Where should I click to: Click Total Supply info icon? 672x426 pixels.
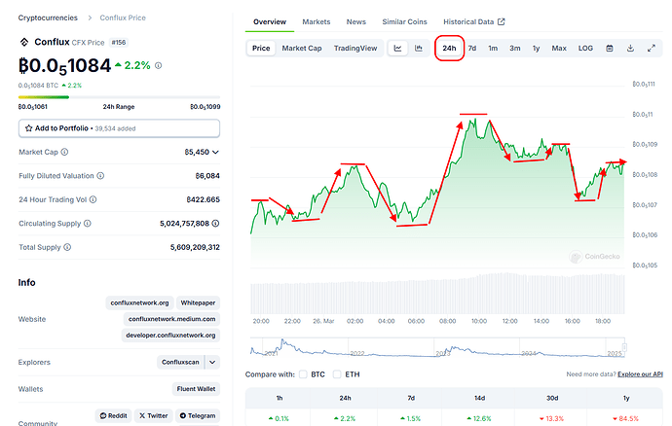pyautogui.click(x=67, y=247)
